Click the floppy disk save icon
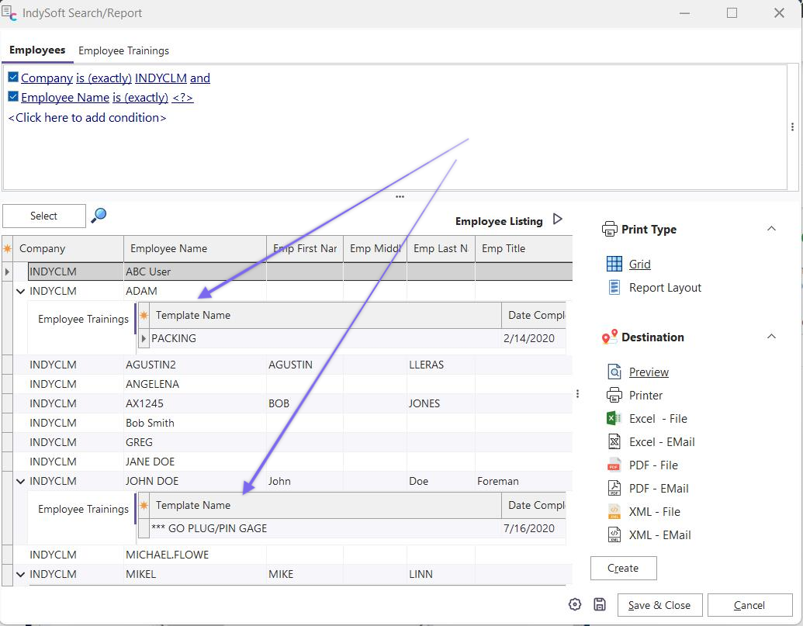The image size is (803, 626). tap(600, 604)
